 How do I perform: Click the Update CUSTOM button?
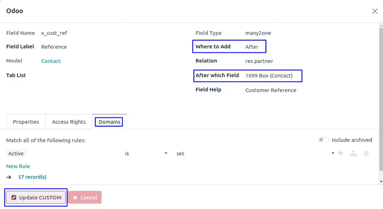pyautogui.click(x=36, y=198)
